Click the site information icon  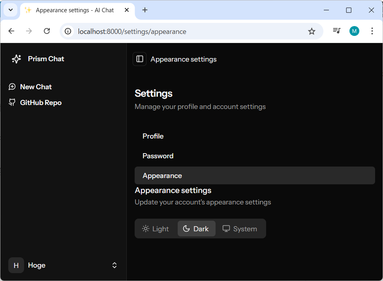[68, 31]
